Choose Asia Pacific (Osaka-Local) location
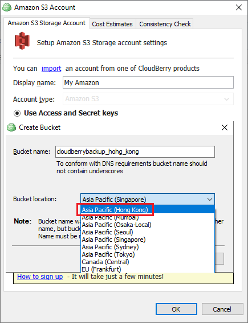Image resolution: width=248 pixels, height=323 pixels. pos(148,225)
